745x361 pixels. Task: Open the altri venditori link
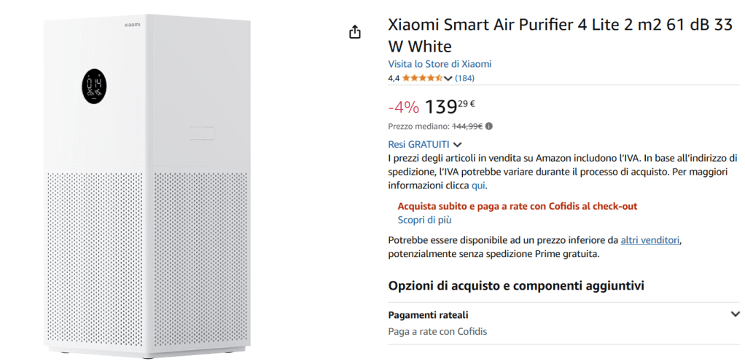tap(650, 240)
